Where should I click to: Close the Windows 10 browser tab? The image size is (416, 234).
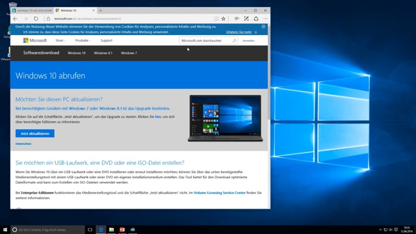click(94, 10)
